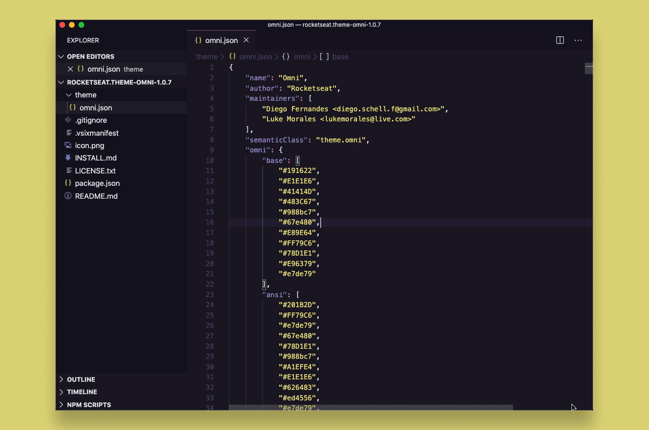Open the INSTALL.md file
Image resolution: width=649 pixels, height=430 pixels.
95,158
